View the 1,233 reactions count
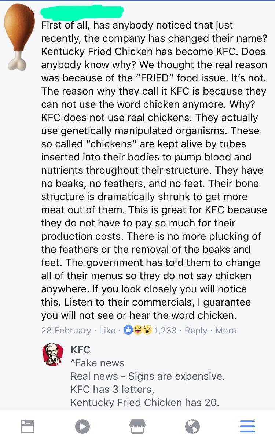The image size is (275, 443). point(165,331)
